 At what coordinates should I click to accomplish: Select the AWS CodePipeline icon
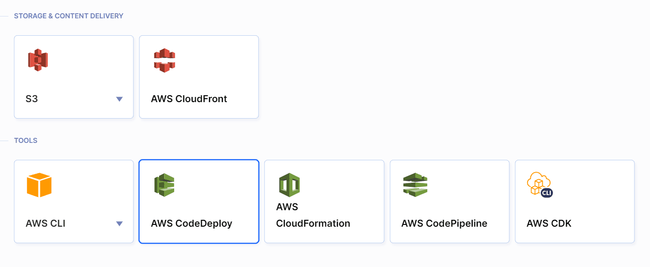[415, 185]
